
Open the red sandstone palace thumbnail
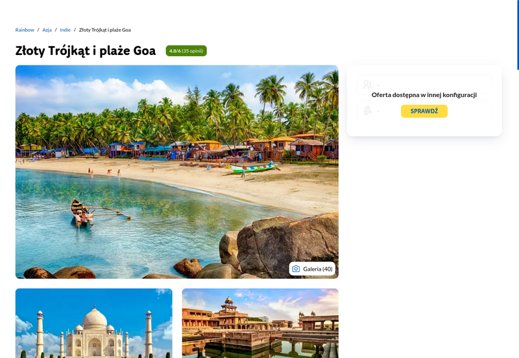260,323
